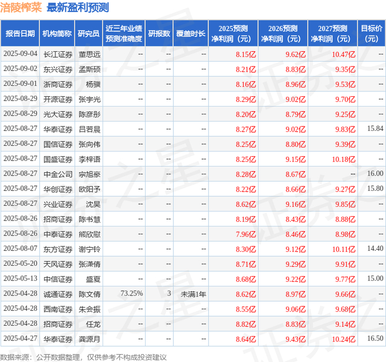
Task: Click the 10.47亿 2027 profit value
Action: click(x=344, y=54)
